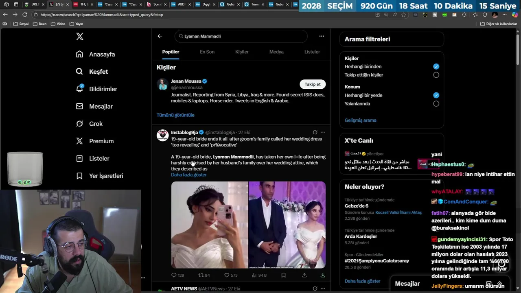The image size is (521, 293).
Task: Click Lyaman Mammadli search field
Action: [241, 36]
